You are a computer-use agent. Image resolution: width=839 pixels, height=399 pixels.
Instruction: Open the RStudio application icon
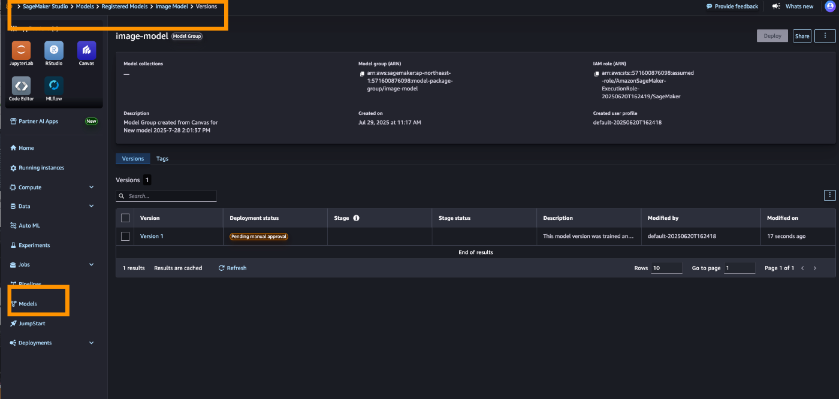54,50
